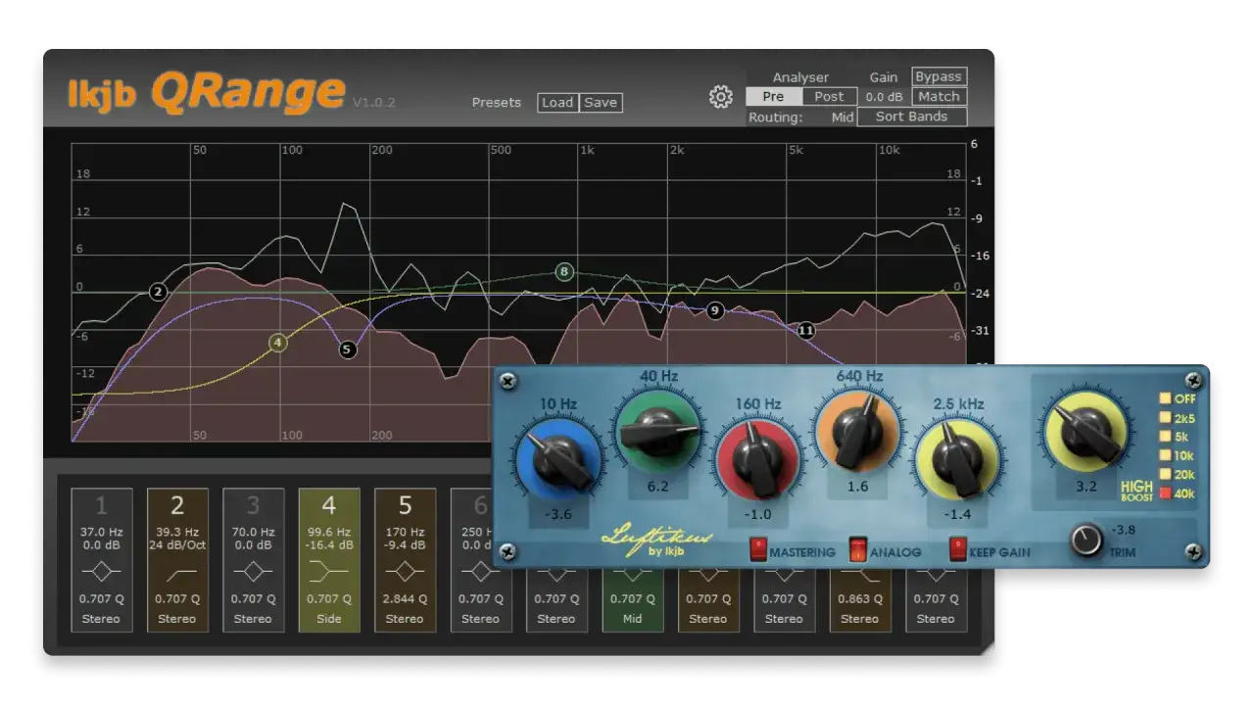
Task: Click band 5's 170 Hz frequency value
Action: [x=405, y=532]
